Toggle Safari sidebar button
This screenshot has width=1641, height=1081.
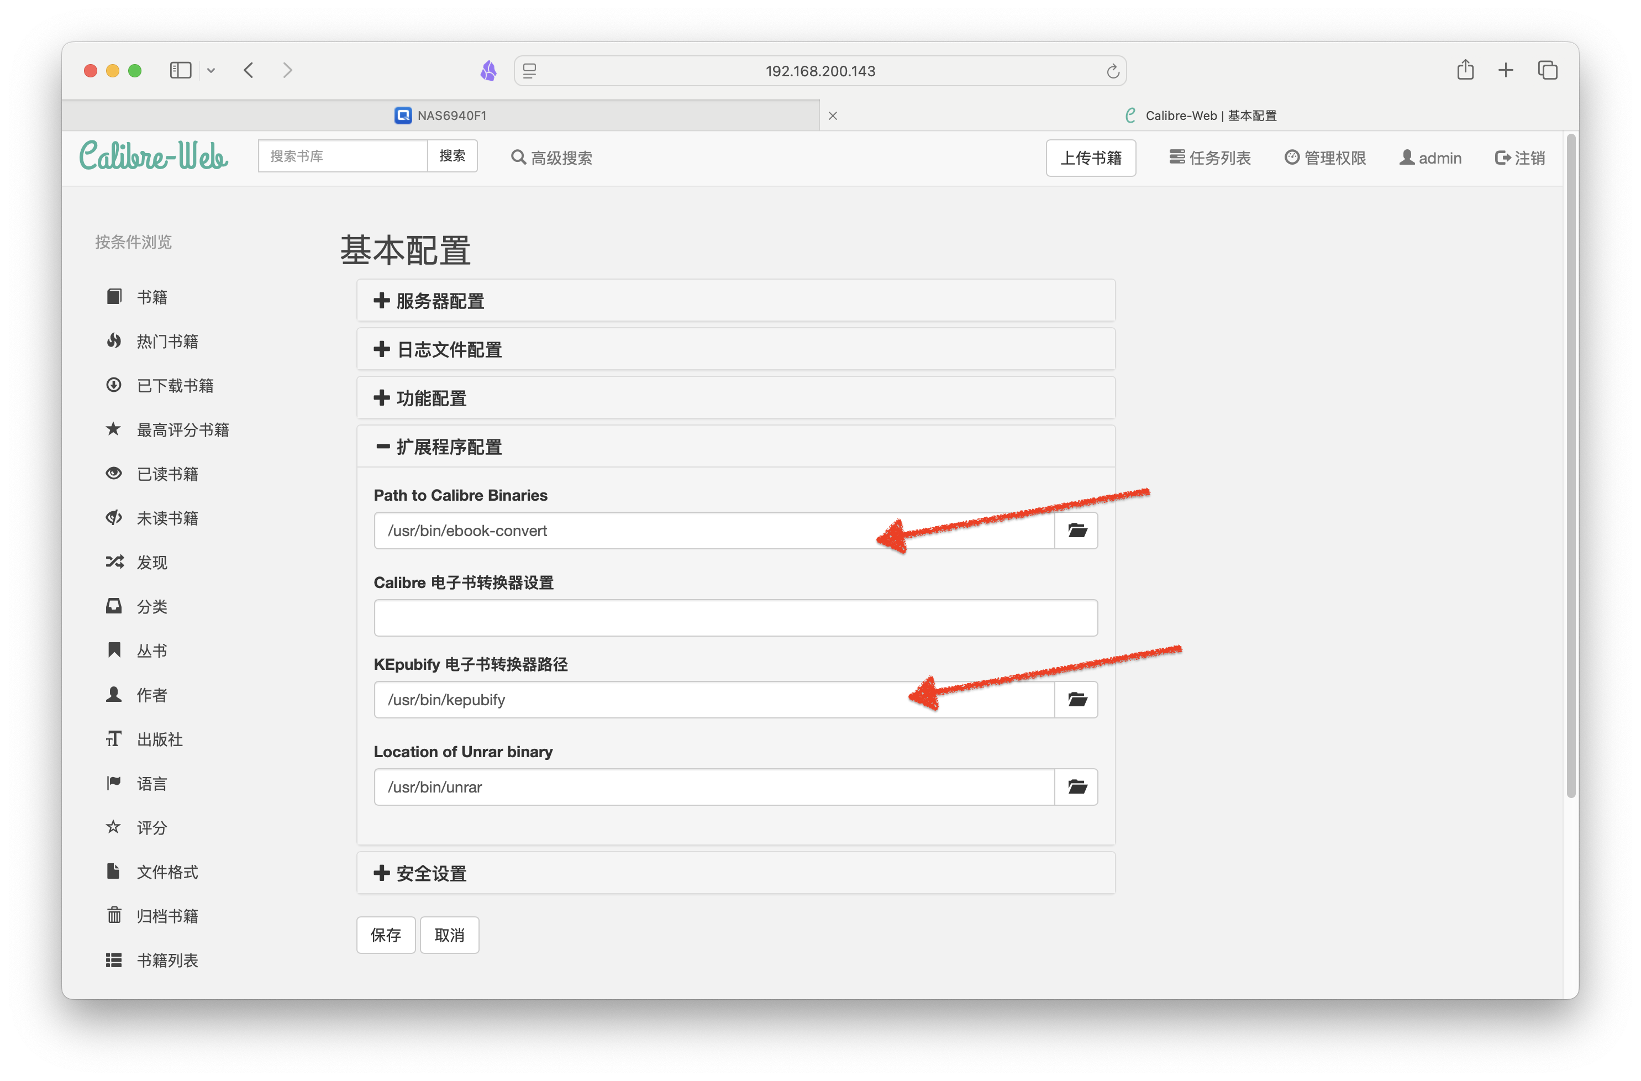(x=181, y=70)
